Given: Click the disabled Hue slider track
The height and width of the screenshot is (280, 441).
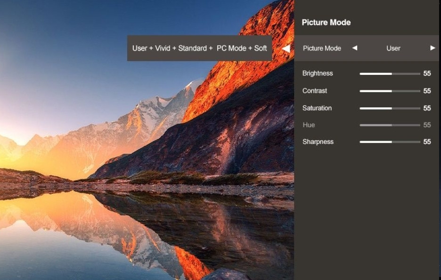Looking at the screenshot, I should click(x=390, y=125).
